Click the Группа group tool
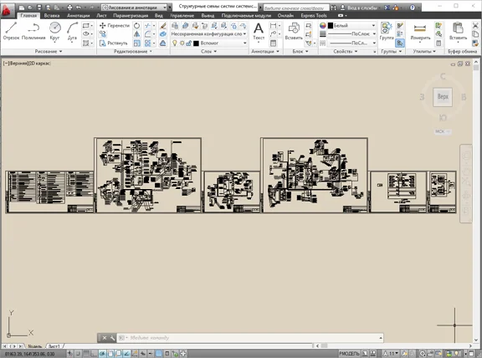This screenshot has width=482, height=358. [387, 31]
